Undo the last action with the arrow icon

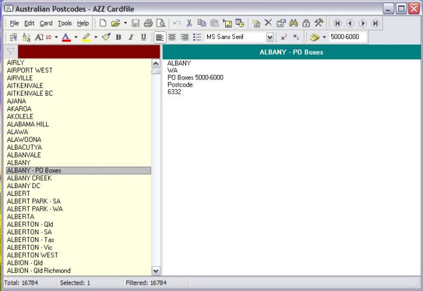pos(177,23)
